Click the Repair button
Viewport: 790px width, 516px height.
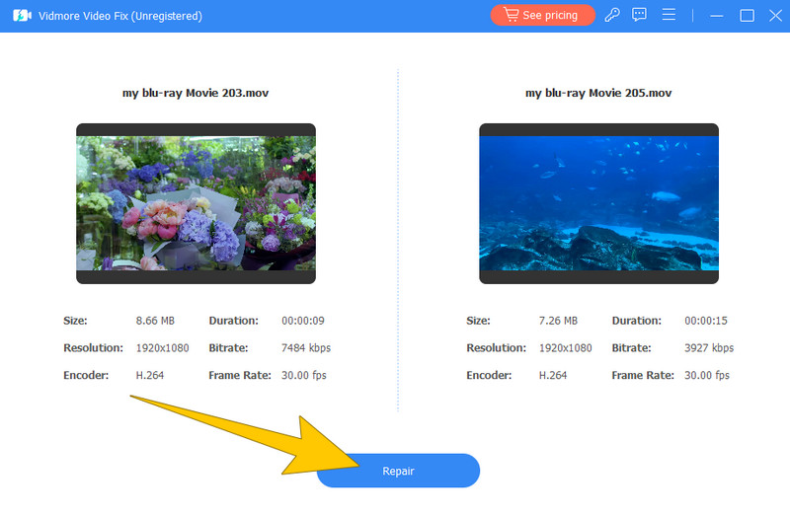398,471
